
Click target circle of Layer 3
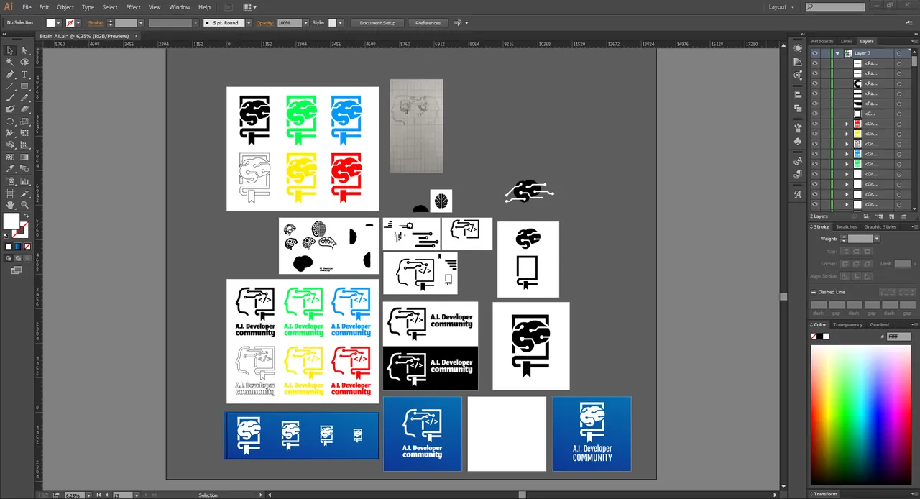click(899, 53)
